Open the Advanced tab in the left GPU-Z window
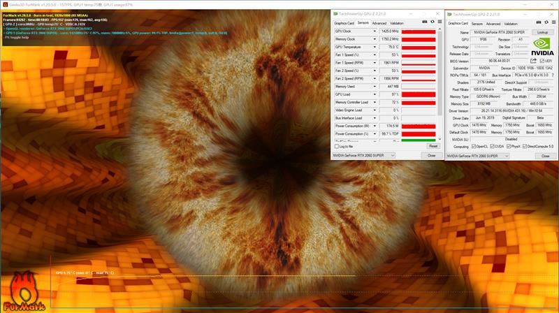 click(379, 23)
